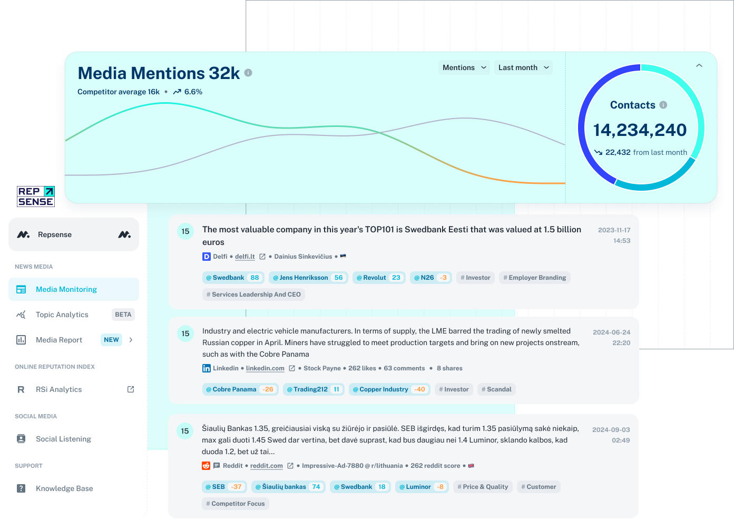Click the Employer Branding hashtag
Screen dimensions: 734x520
point(535,278)
